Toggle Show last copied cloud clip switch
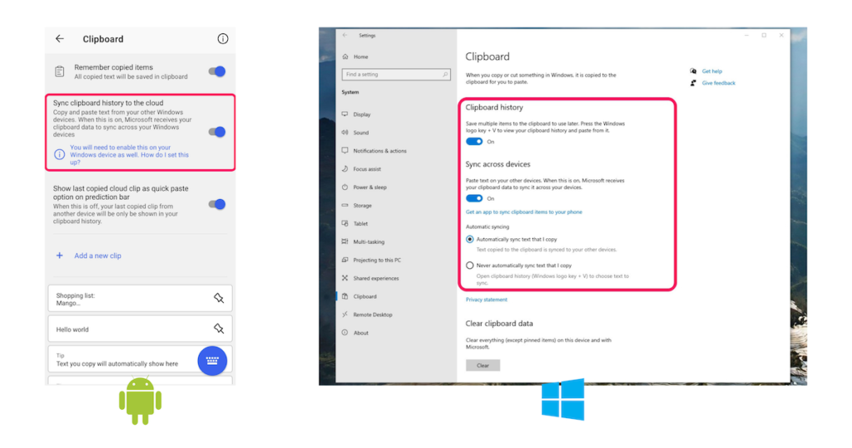The width and height of the screenshot is (852, 448). coord(217,204)
